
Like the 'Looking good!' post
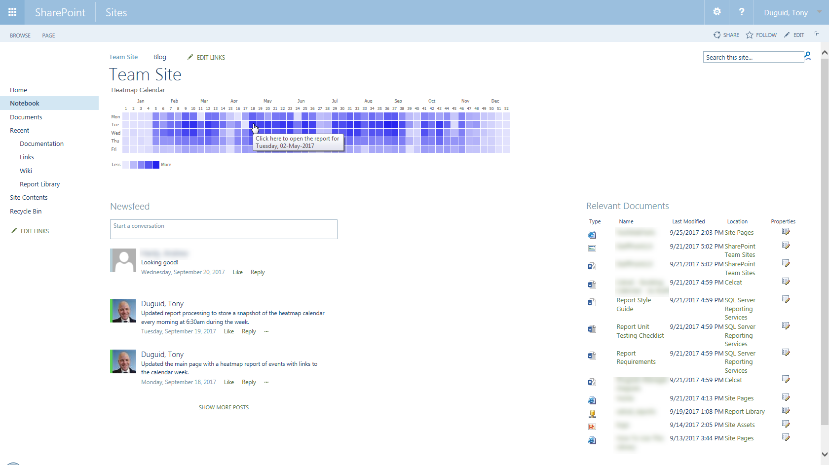coord(237,272)
